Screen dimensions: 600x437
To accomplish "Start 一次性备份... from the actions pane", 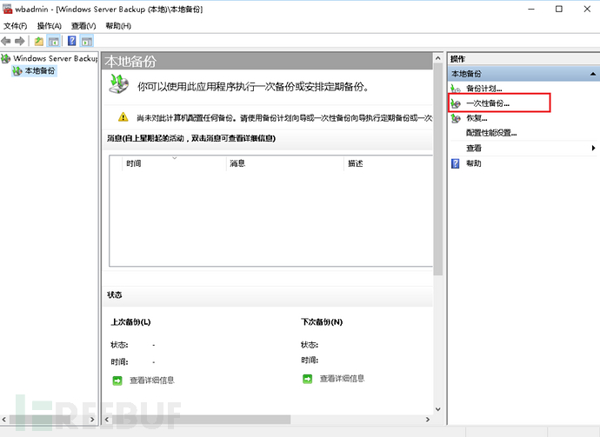I will tap(488, 103).
